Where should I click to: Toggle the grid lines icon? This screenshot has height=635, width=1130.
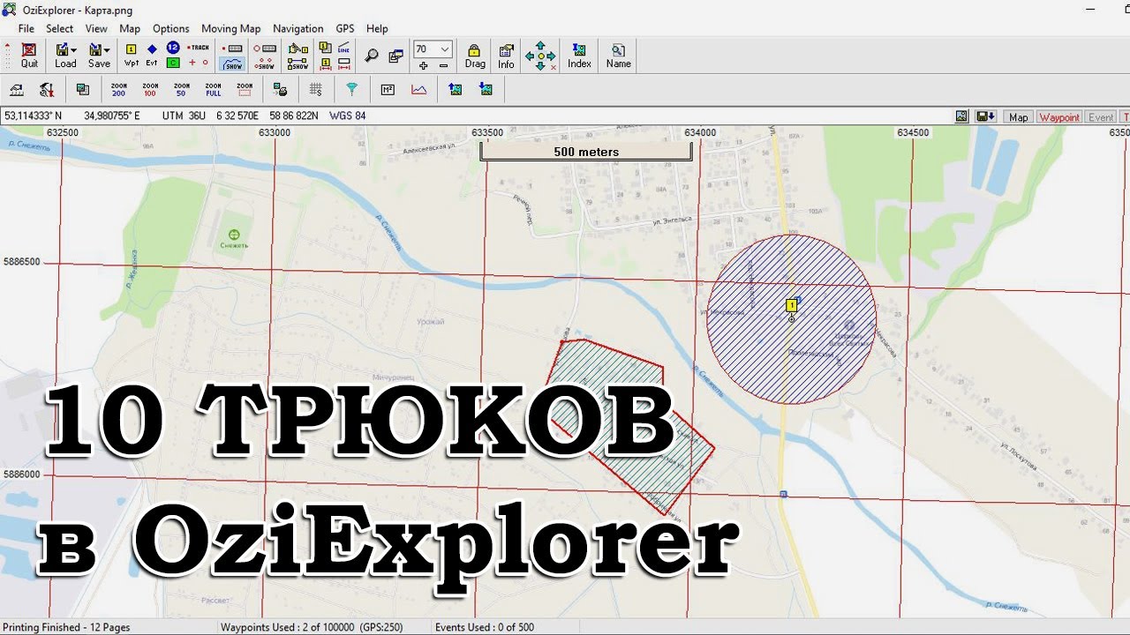click(316, 89)
